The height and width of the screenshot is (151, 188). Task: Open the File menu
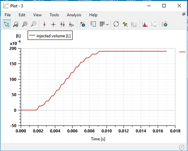[x=8, y=15]
